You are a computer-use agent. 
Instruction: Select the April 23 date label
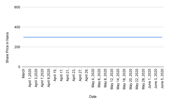tap(74, 75)
